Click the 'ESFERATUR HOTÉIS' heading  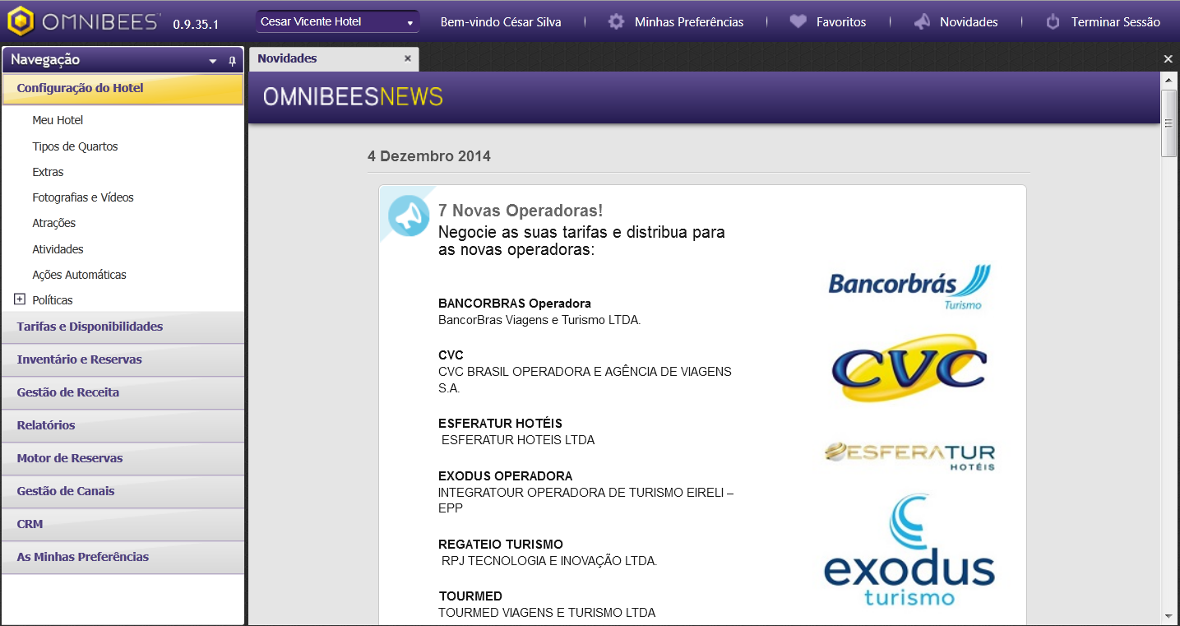(x=500, y=424)
